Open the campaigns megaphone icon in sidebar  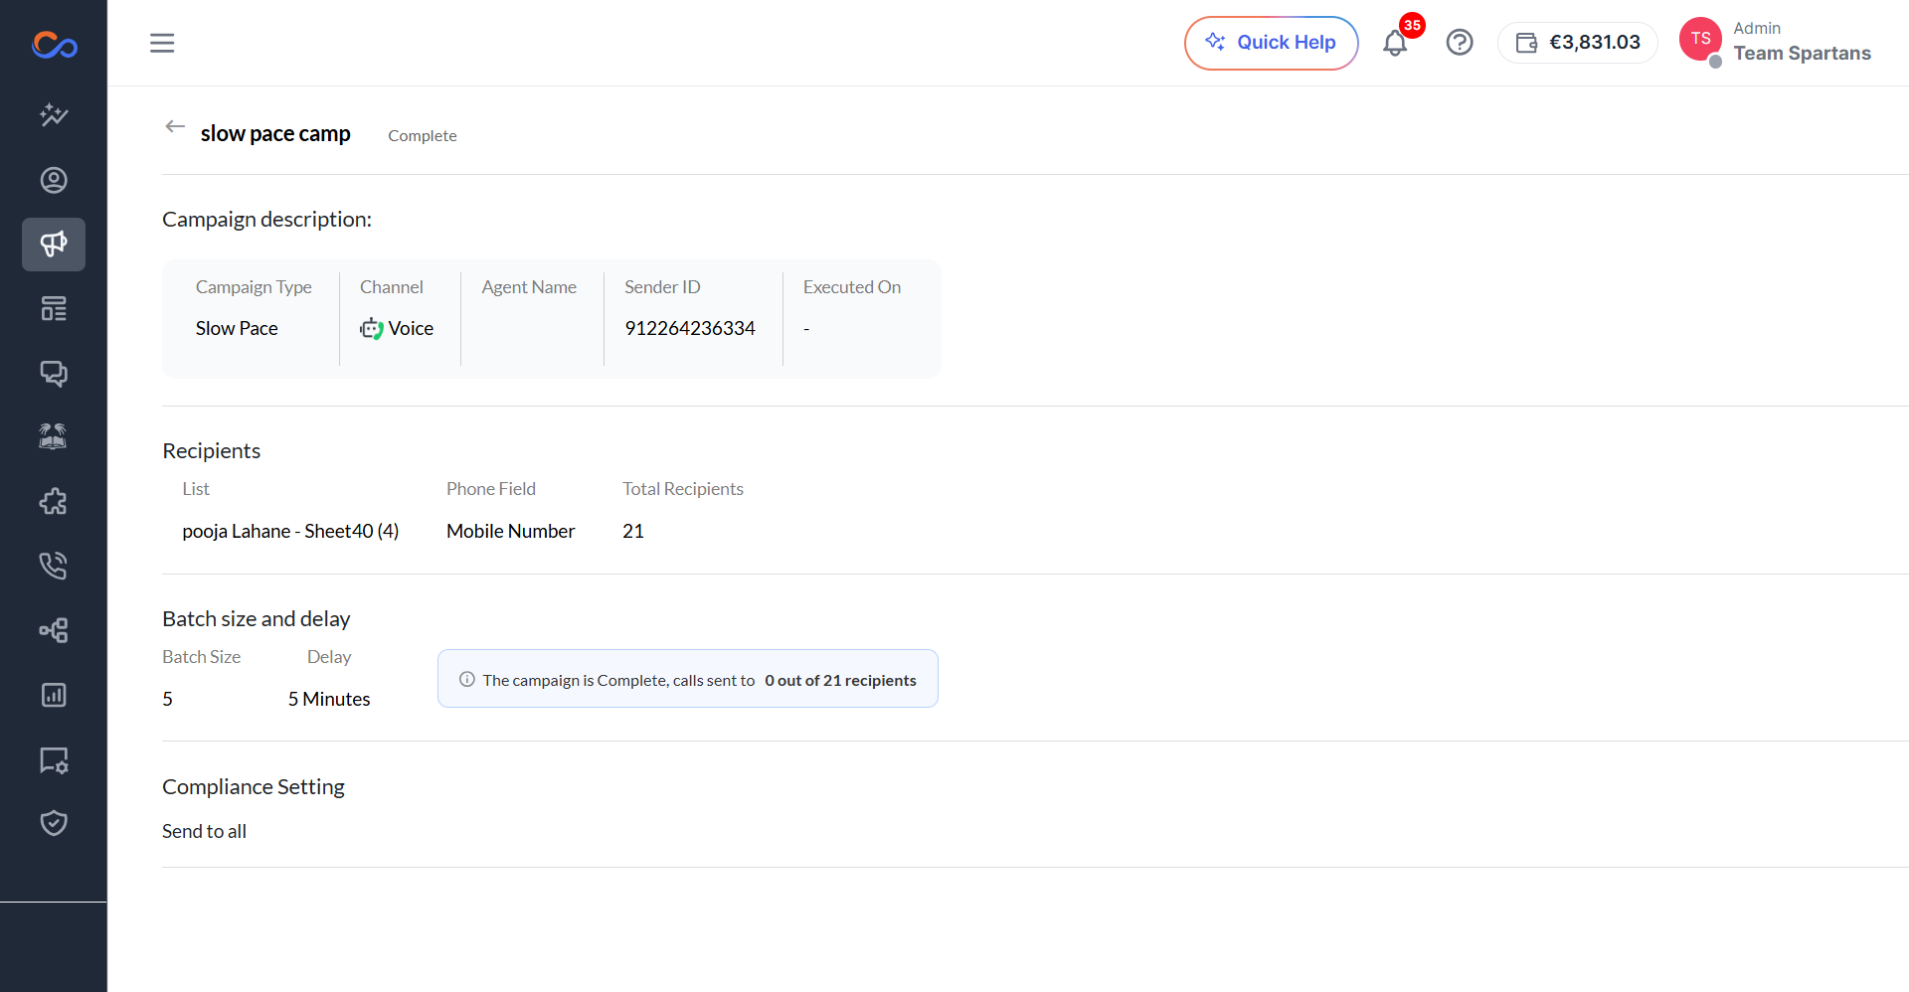point(54,245)
